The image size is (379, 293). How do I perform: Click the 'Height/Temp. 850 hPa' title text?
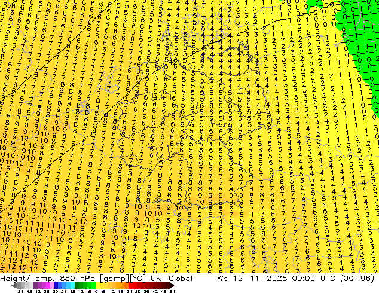(48, 278)
